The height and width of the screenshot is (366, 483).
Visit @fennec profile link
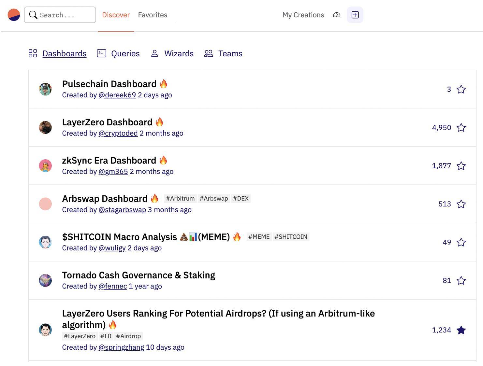tap(113, 286)
